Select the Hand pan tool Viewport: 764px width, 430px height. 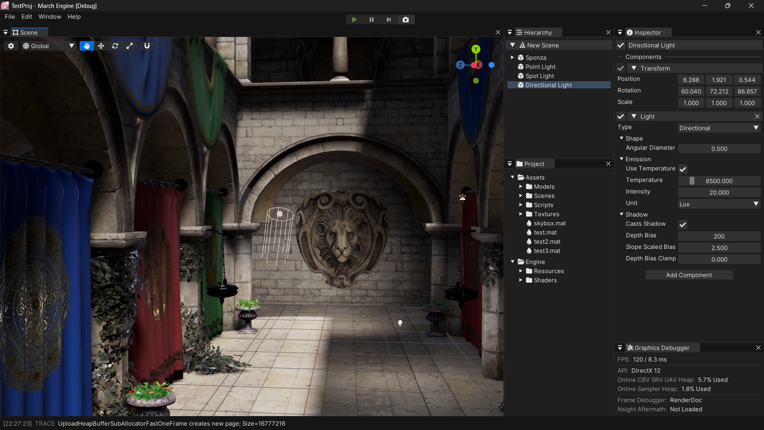point(87,46)
